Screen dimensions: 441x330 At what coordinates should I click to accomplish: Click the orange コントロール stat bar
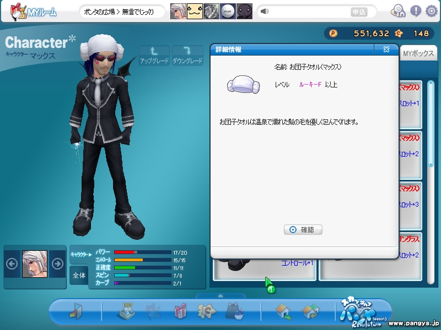tap(143, 260)
